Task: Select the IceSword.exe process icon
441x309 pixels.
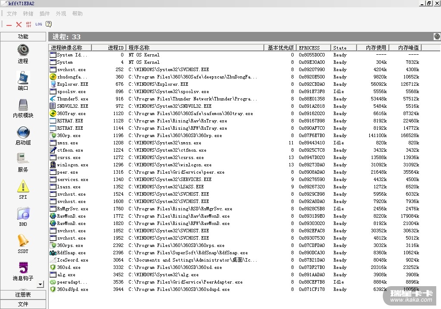Action: [x=53, y=260]
